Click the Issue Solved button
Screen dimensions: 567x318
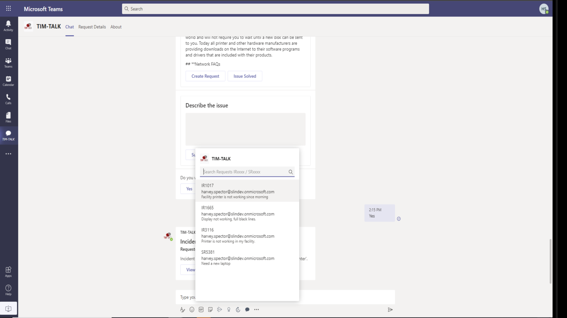245,76
